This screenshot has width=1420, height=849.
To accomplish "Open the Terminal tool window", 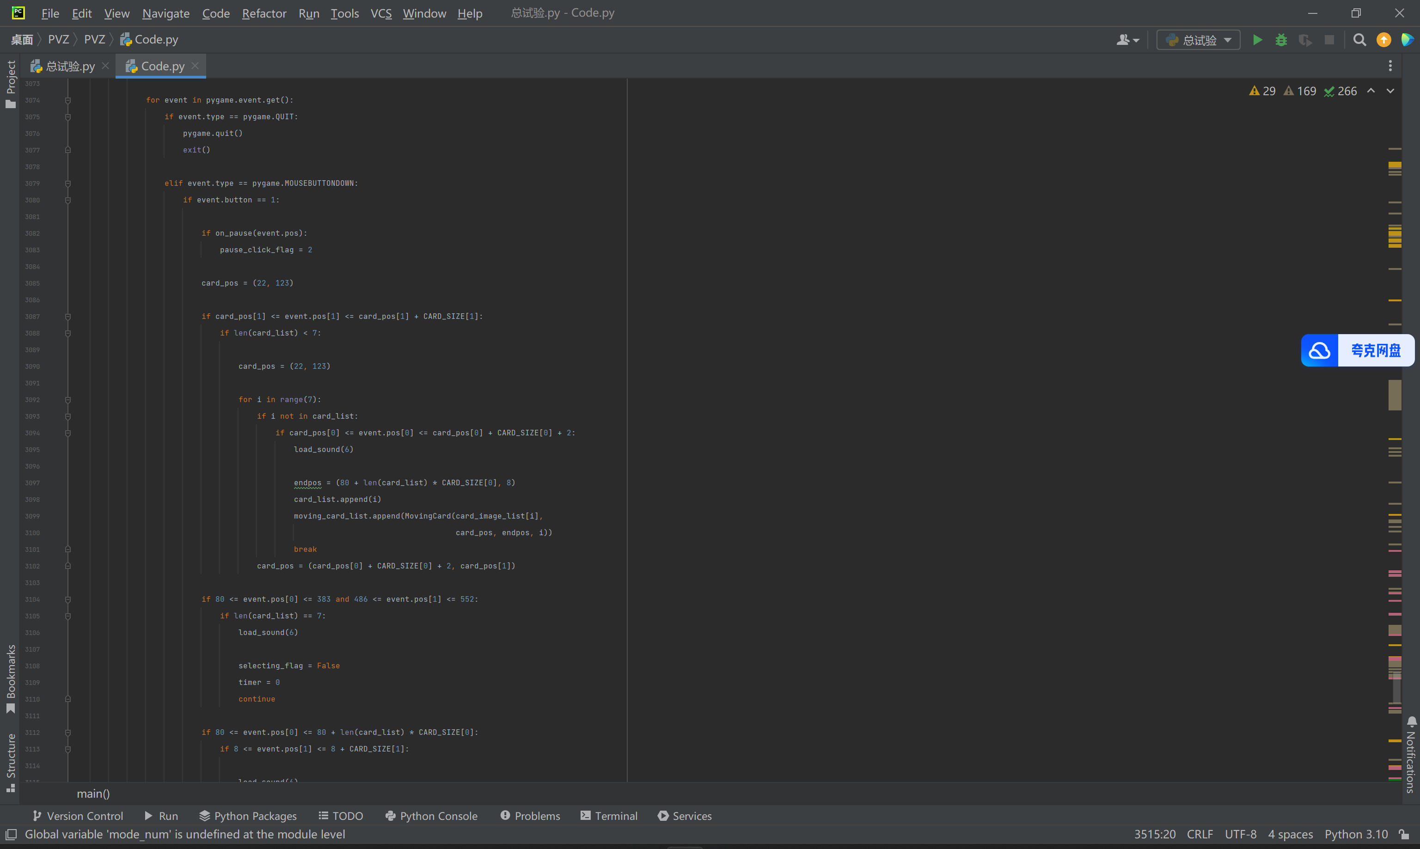I will [x=609, y=816].
